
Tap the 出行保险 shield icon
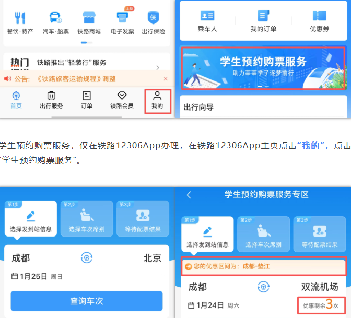pyautogui.click(x=153, y=18)
